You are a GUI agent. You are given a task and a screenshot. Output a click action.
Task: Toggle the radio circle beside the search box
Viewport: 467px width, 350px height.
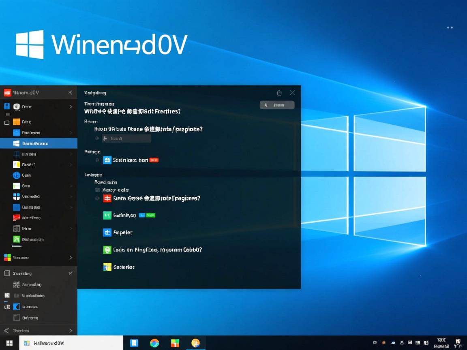click(x=97, y=138)
